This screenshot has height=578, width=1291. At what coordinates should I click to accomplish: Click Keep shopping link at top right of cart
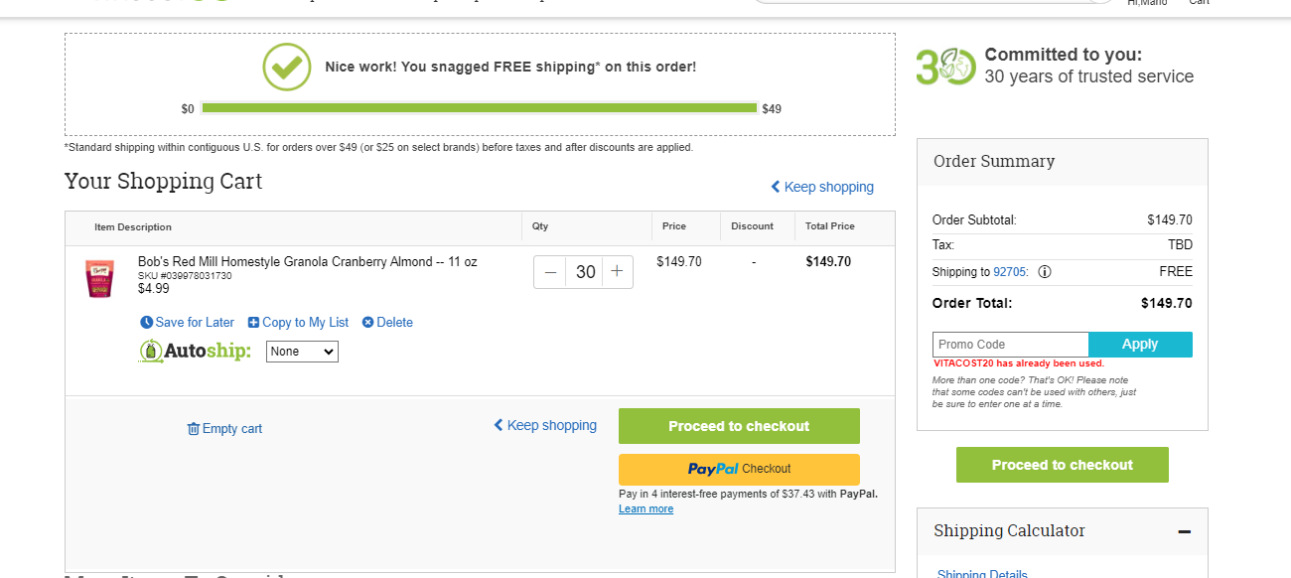[x=822, y=187]
